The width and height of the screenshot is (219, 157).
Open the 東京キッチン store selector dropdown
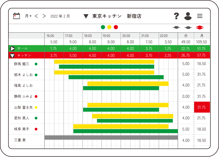coord(86,16)
